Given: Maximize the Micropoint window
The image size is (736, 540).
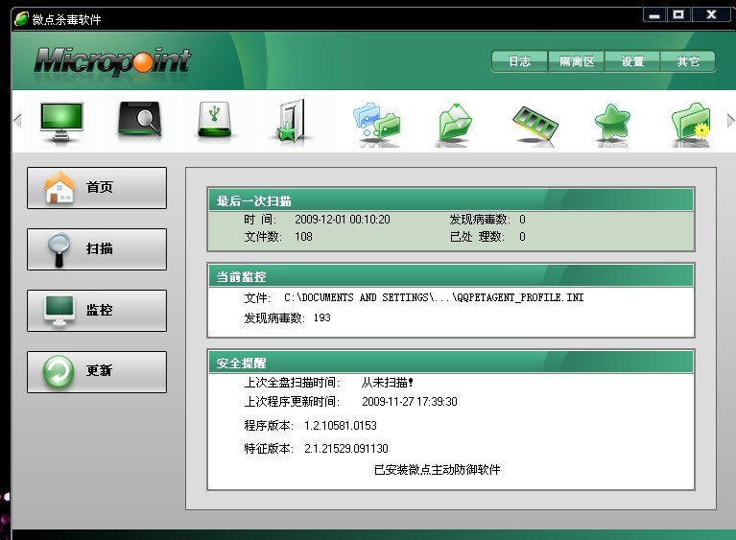Looking at the screenshot, I should pos(678,15).
